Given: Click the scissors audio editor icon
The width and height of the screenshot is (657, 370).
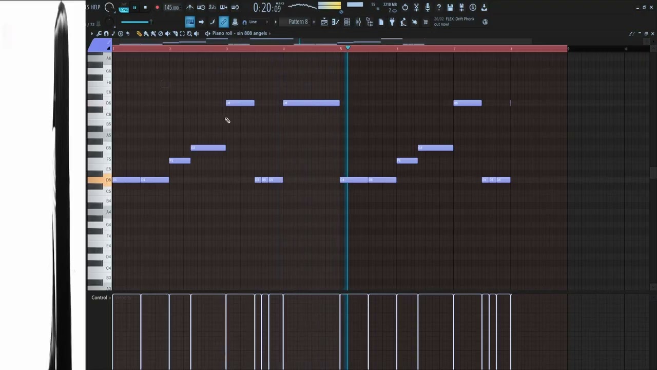Looking at the screenshot, I should pyautogui.click(x=416, y=7).
